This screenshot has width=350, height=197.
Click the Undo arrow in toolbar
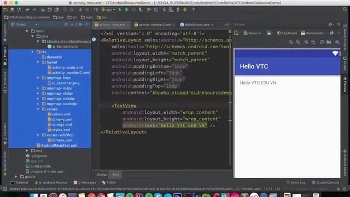point(27,10)
